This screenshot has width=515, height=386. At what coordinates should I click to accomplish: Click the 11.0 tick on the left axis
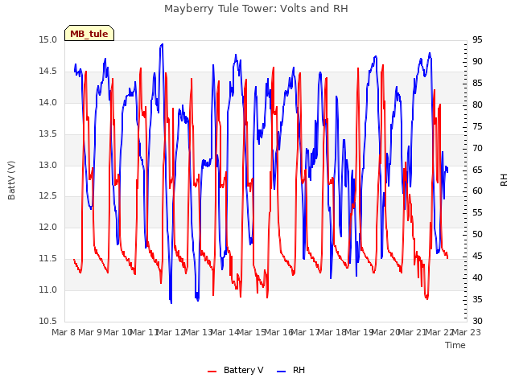[48, 289]
